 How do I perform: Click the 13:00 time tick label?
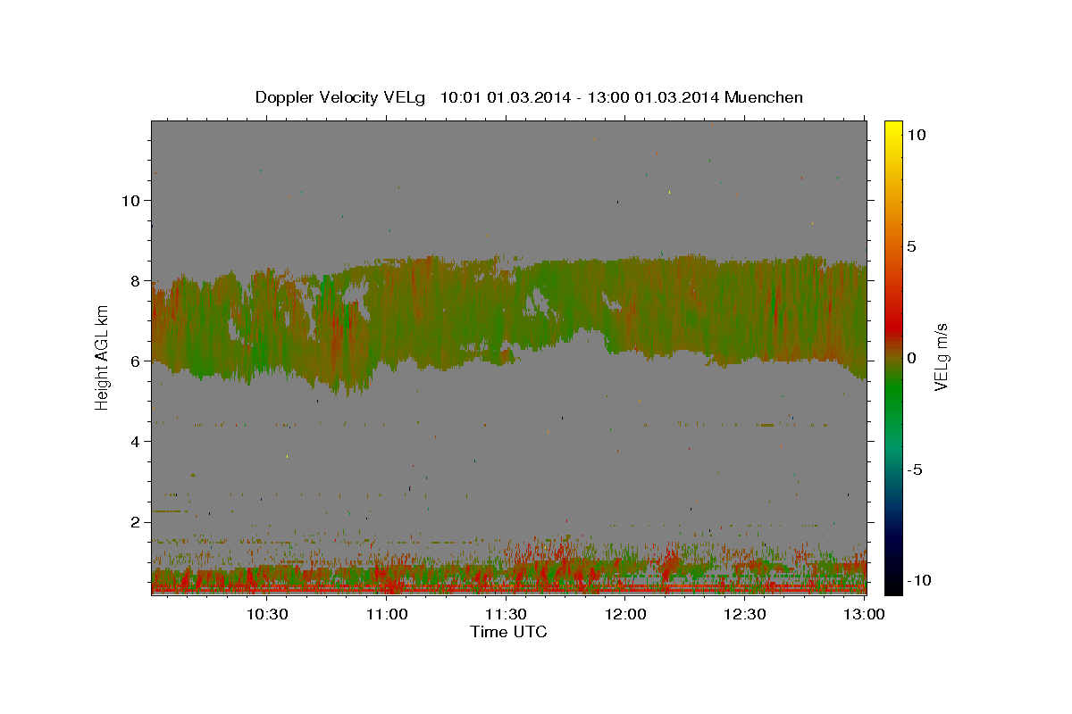click(864, 614)
